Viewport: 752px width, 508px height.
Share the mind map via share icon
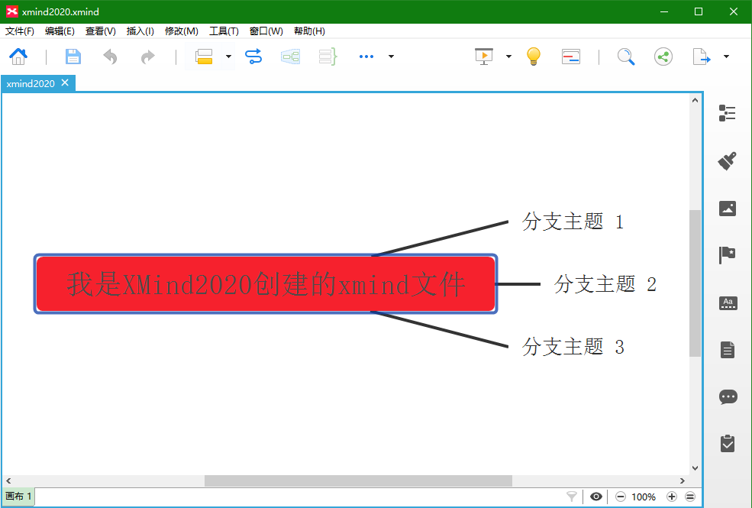(x=663, y=57)
